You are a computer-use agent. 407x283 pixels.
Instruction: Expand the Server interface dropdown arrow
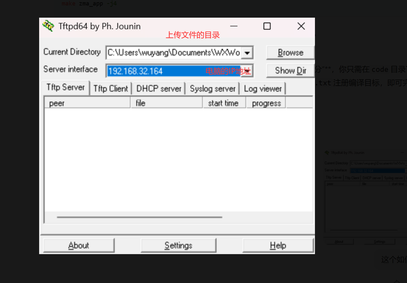point(247,71)
